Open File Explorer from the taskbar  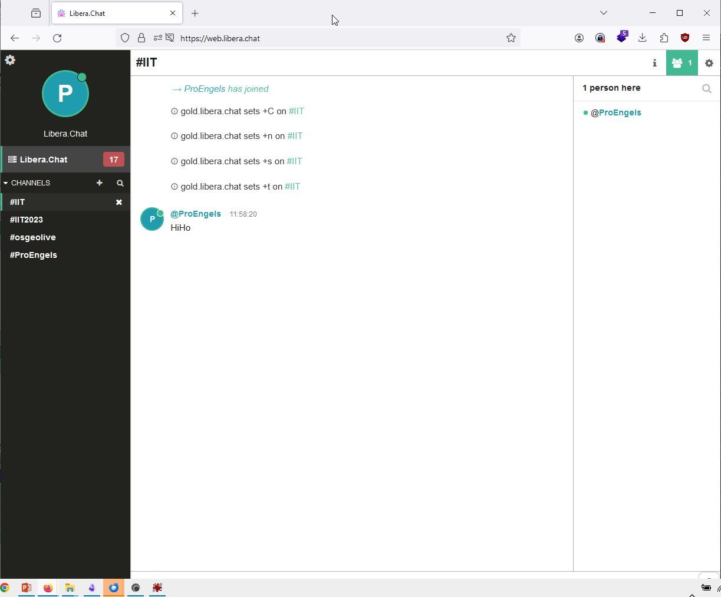[70, 588]
